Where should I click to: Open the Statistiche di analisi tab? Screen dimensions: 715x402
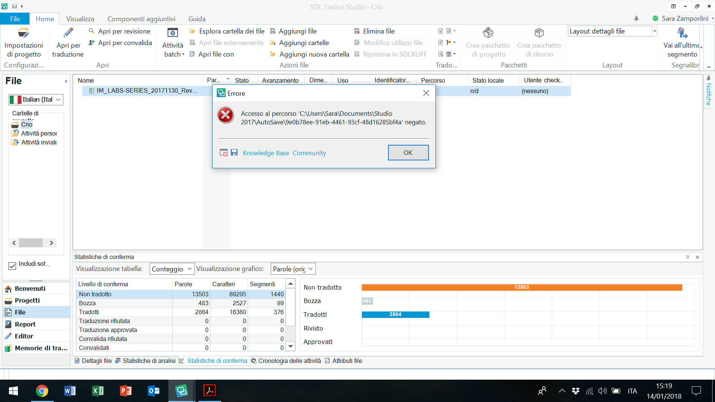146,361
